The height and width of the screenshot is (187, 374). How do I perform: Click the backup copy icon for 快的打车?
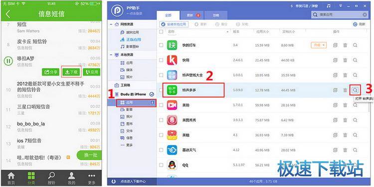coord(335,45)
